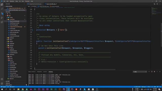Screen dimensions: 162x91
Task: Close the terminal panel
Action: tap(160, 72)
